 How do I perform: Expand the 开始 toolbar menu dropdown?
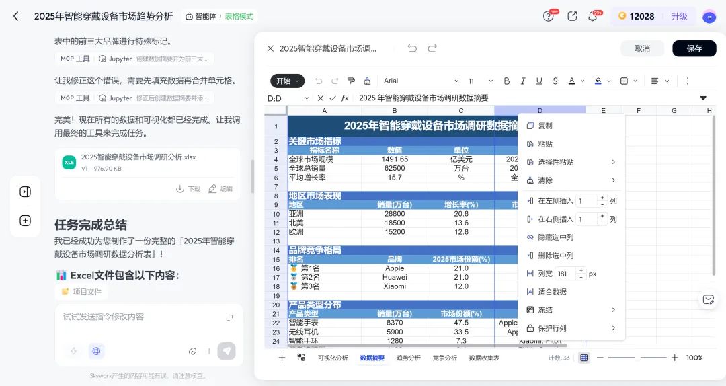(x=287, y=81)
